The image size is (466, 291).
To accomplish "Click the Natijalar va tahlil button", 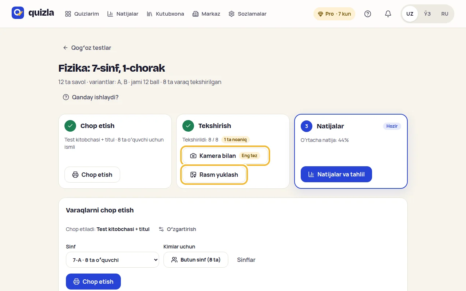I will tap(336, 174).
